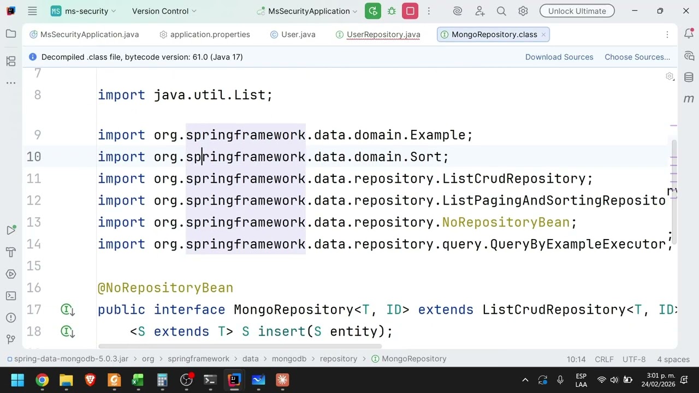Image resolution: width=699 pixels, height=393 pixels.
Task: Click the decompiled file info icon
Action: pyautogui.click(x=33, y=57)
